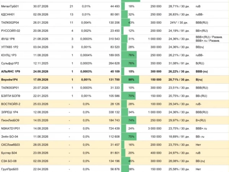Select the date 17.09.2026 cell
The image size is (229, 172).
point(41,80)
